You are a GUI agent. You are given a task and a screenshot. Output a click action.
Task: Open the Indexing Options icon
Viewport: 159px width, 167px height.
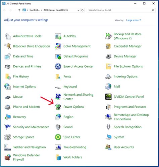coord(108,77)
